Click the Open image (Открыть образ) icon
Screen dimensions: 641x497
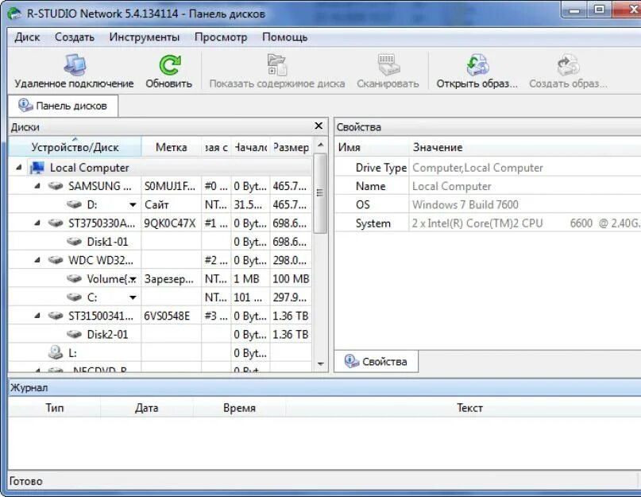[477, 64]
